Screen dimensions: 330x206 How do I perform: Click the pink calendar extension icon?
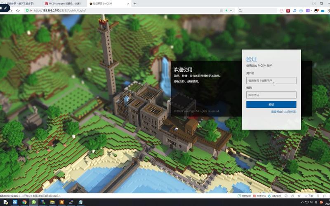click(x=282, y=11)
